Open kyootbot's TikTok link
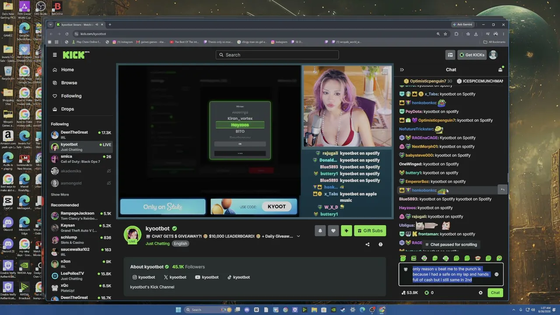 (239, 277)
